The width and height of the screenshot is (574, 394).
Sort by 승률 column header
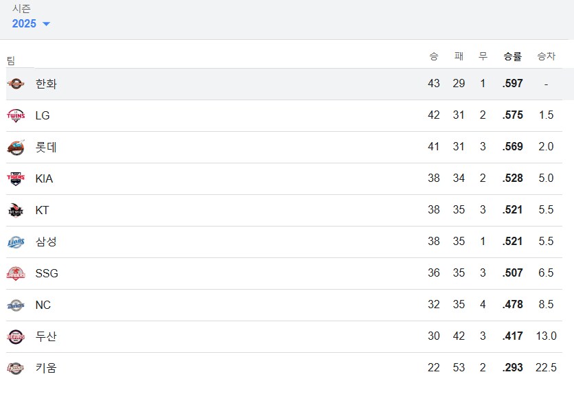point(512,56)
